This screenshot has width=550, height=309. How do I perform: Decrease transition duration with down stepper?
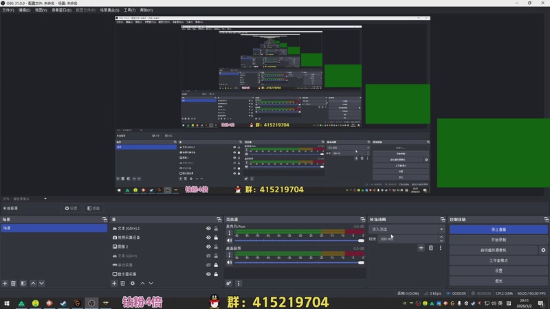tap(441, 241)
